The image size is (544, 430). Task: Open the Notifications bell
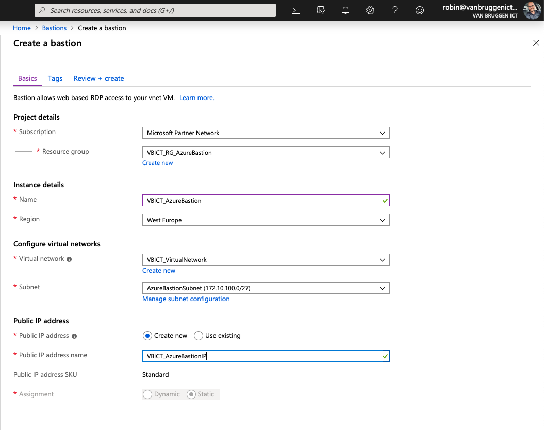pyautogui.click(x=345, y=10)
